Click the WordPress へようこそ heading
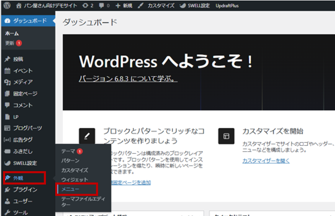 click(x=166, y=61)
